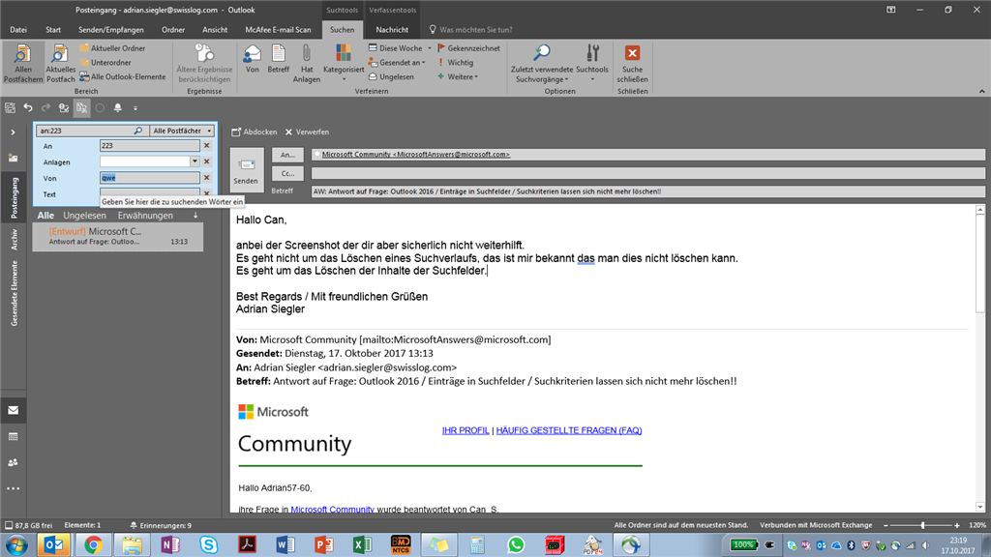Viewport: 991px width, 557px height.
Task: Click the magnifier icon in search box
Action: coord(137,131)
